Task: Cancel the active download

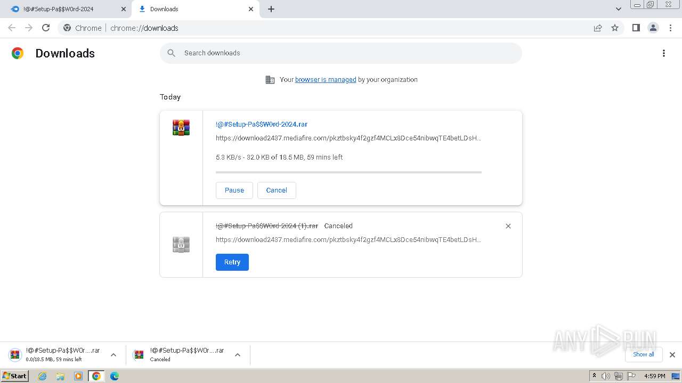Action: tap(277, 190)
